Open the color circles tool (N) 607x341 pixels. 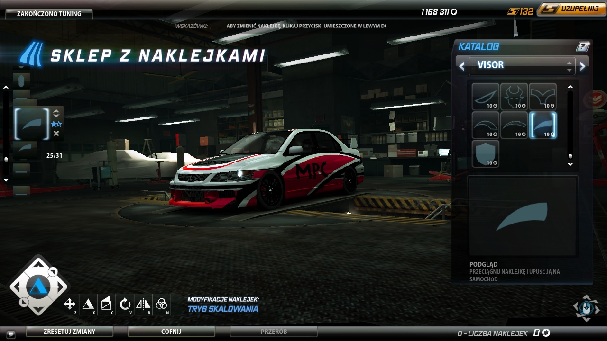[x=162, y=304]
